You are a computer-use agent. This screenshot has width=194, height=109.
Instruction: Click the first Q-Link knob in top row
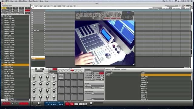click(34, 77)
